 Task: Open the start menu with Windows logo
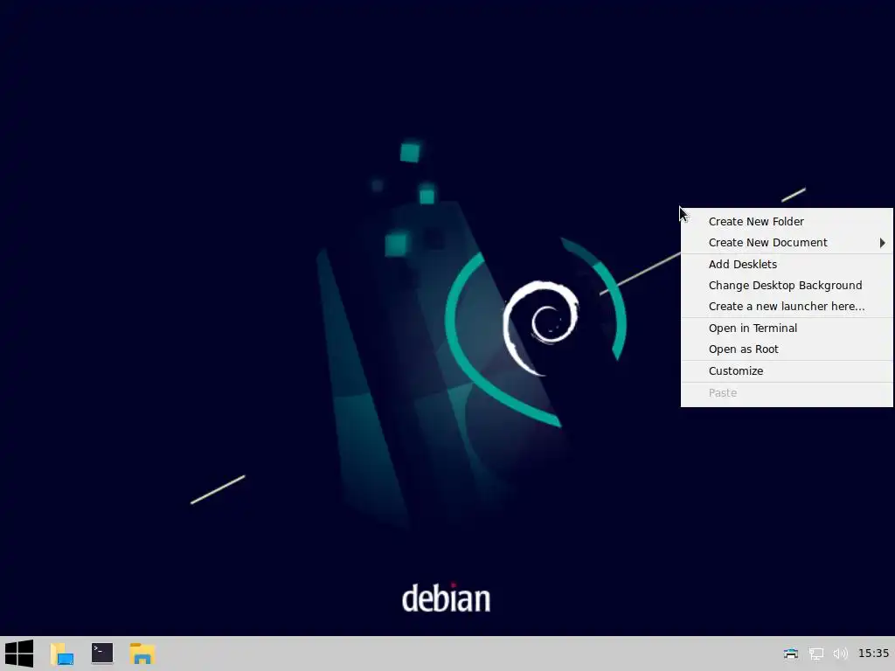(19, 654)
